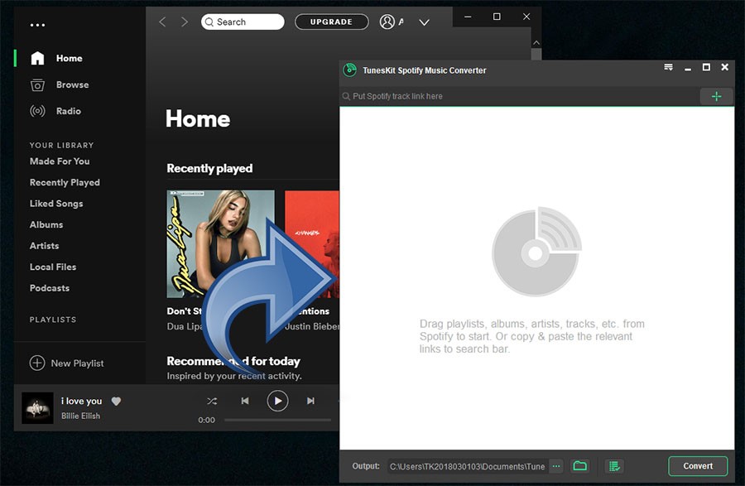This screenshot has width=745, height=486.
Task: Open the Spotify three-dots menu
Action: click(37, 25)
